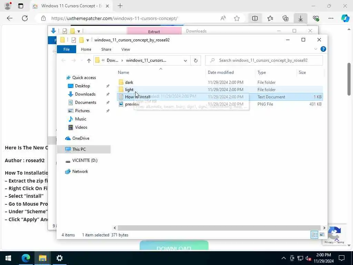The height and width of the screenshot is (265, 353).
Task: Open the Copilot sidebar icon
Action: [345, 19]
